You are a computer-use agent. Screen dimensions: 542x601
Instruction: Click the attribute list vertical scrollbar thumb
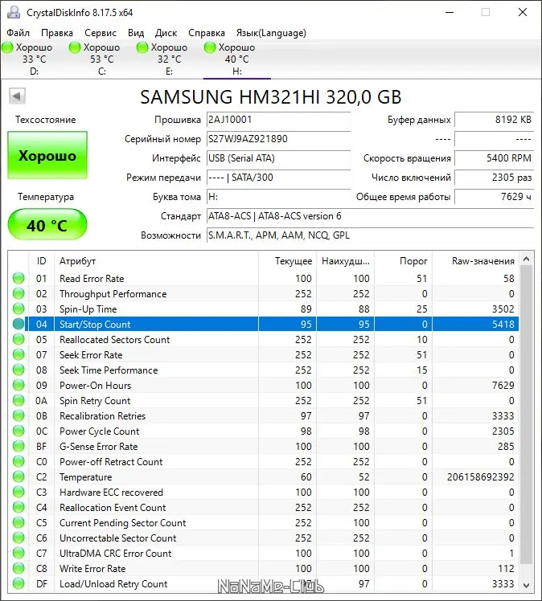point(526,415)
